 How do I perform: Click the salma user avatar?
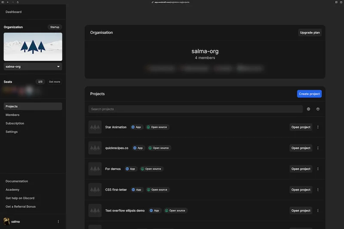pyautogui.click(x=6, y=221)
